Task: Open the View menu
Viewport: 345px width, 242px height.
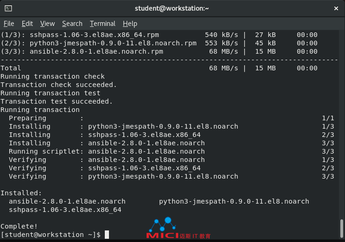Action: pos(47,24)
